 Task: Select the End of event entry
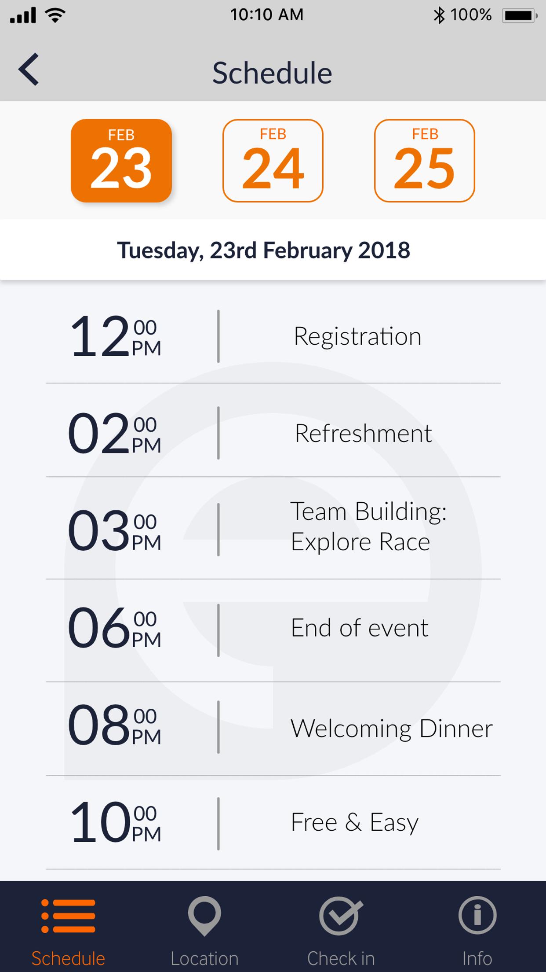click(x=359, y=628)
